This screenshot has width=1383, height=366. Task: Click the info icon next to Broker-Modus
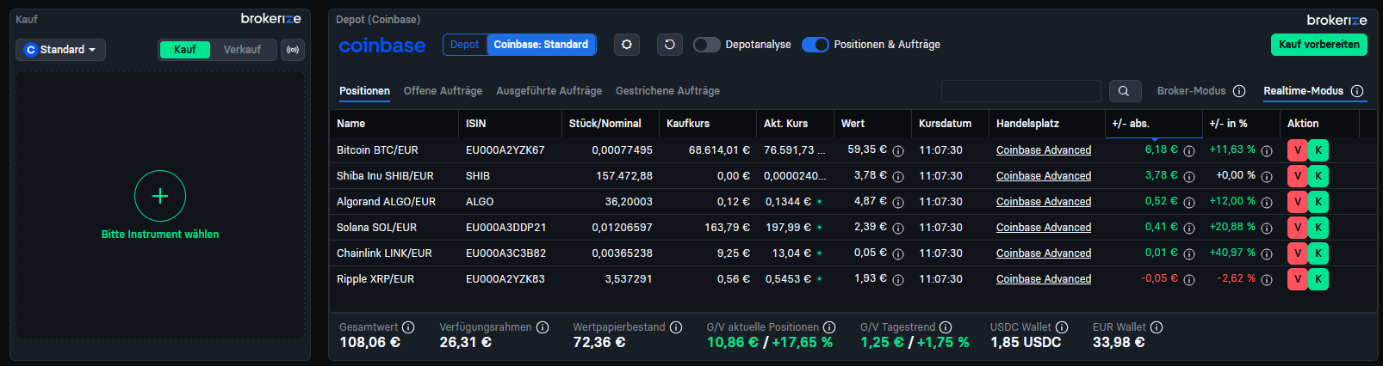point(1239,91)
